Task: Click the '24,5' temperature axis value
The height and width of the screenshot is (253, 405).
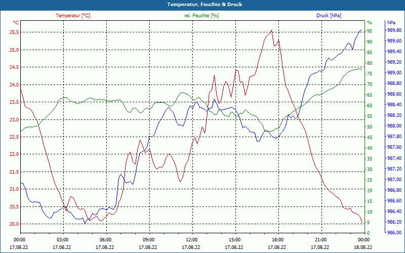Action: click(14, 67)
